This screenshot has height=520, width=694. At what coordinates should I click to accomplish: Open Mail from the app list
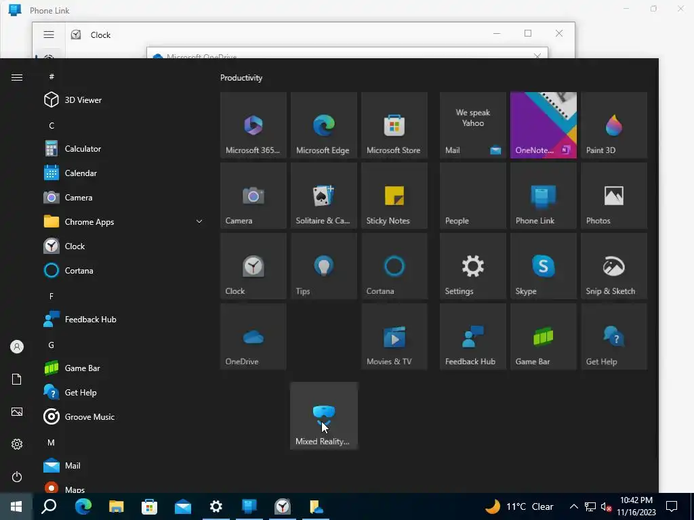[x=123, y=465]
